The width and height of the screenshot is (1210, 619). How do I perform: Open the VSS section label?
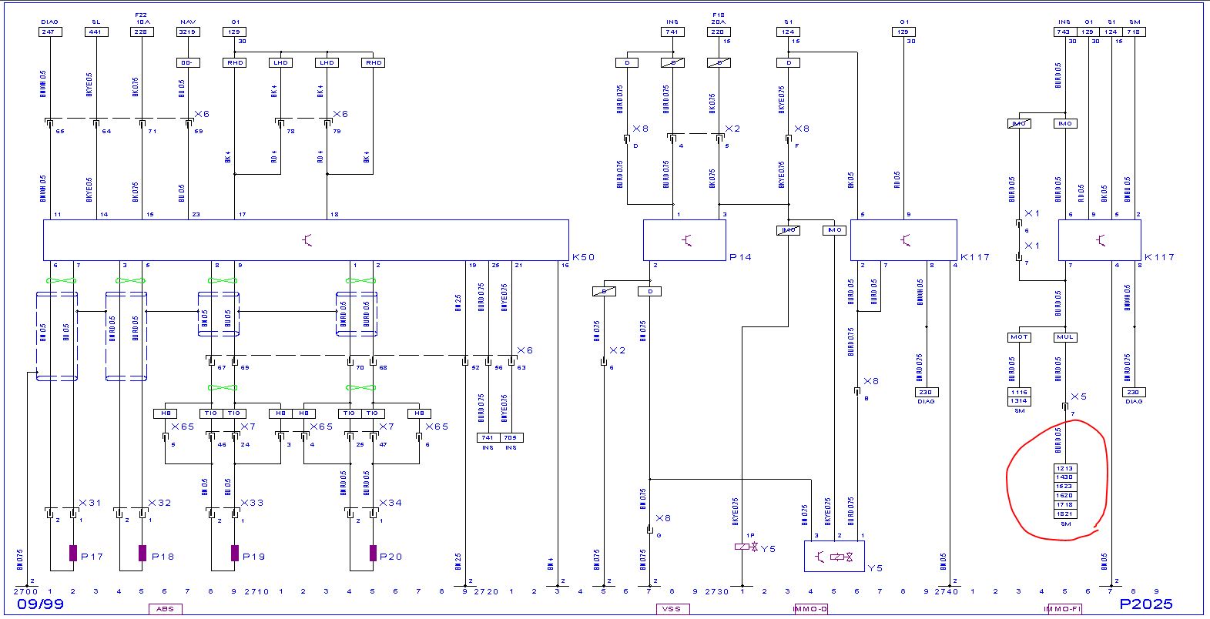click(x=668, y=609)
